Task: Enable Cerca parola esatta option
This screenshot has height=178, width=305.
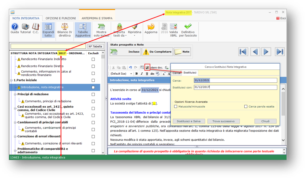Action: 246,106
